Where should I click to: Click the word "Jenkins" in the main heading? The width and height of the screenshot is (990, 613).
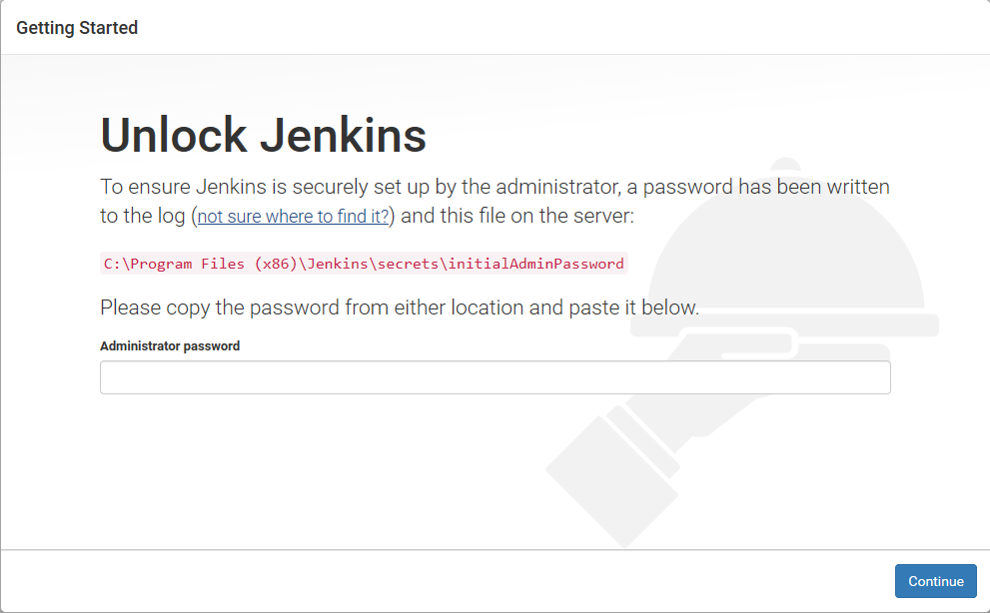[344, 136]
